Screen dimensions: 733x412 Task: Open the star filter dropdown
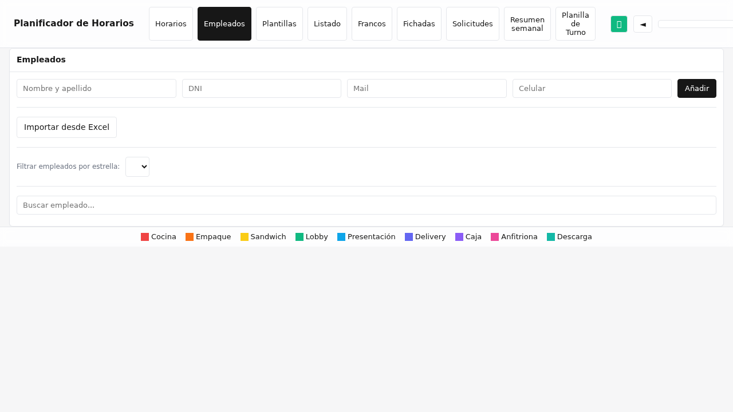137,167
